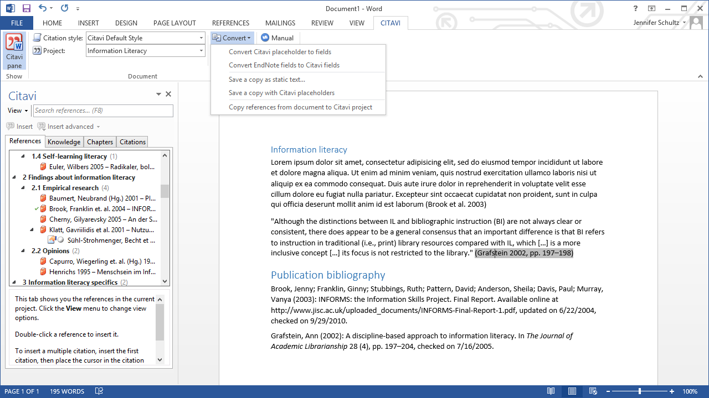
Task: Collapse 1.4 Self-learning literacy node
Action: coord(23,156)
